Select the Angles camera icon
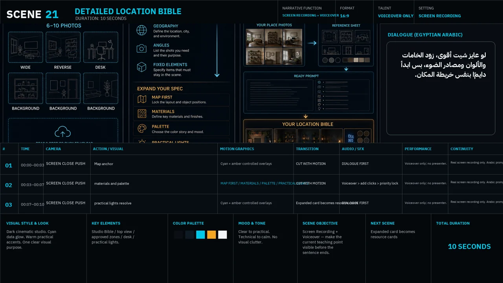 141,49
